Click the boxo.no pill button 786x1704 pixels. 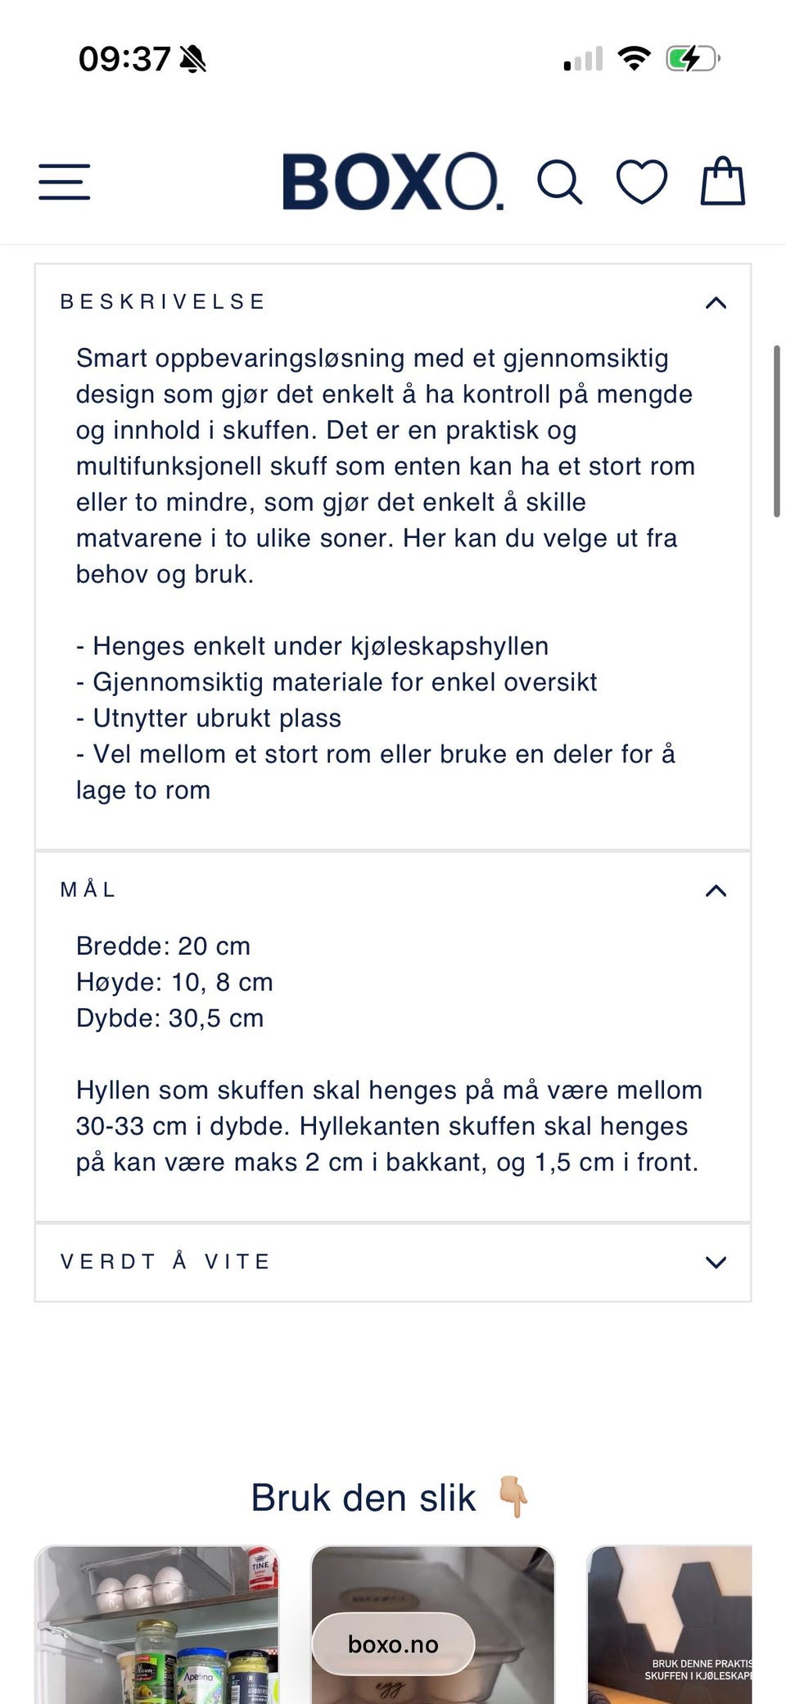click(x=393, y=1643)
